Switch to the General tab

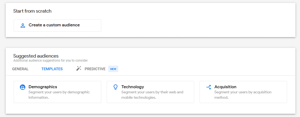[x=20, y=69]
